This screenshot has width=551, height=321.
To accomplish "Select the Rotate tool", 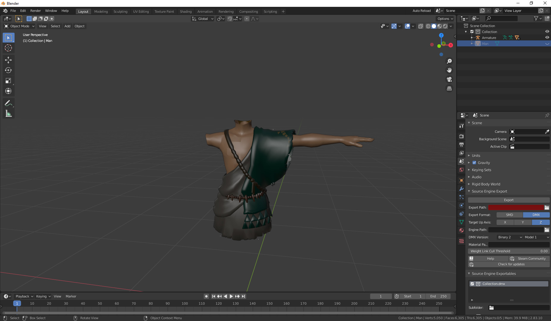I will (x=8, y=70).
